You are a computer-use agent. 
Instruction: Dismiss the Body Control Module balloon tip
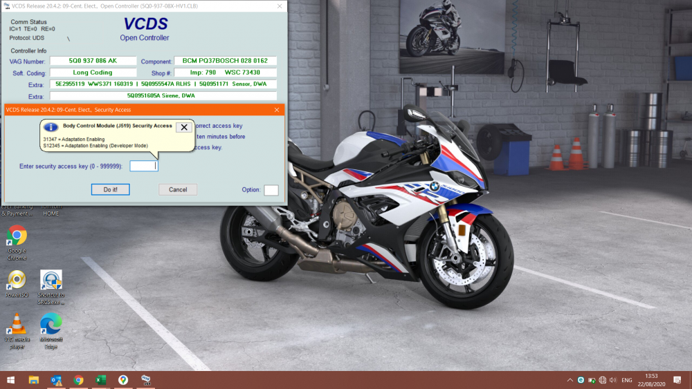point(184,127)
